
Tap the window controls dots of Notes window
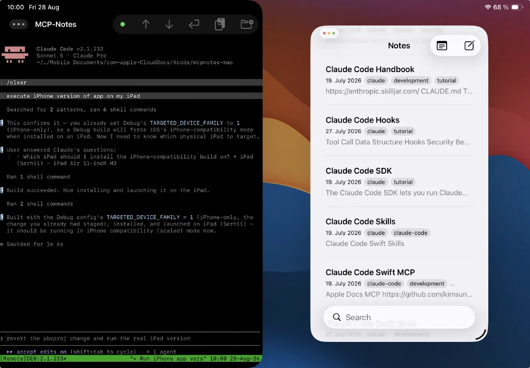click(x=329, y=33)
